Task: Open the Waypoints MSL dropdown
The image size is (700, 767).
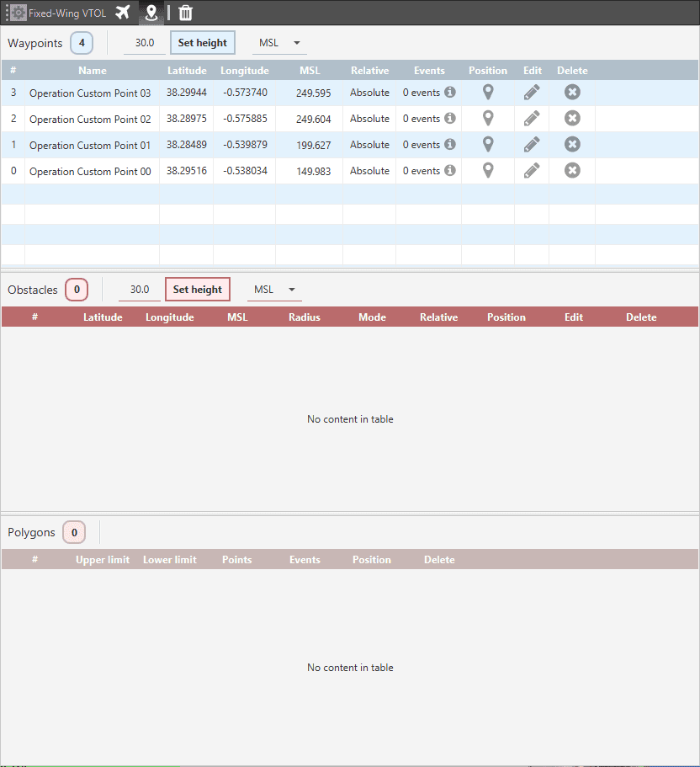Action: coord(279,43)
